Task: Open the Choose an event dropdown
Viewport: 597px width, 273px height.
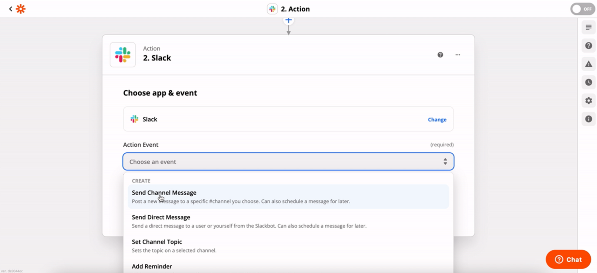Action: point(288,162)
